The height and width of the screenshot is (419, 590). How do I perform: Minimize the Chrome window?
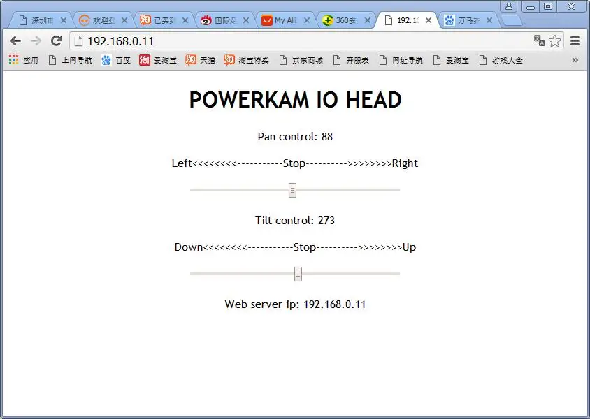click(x=531, y=6)
